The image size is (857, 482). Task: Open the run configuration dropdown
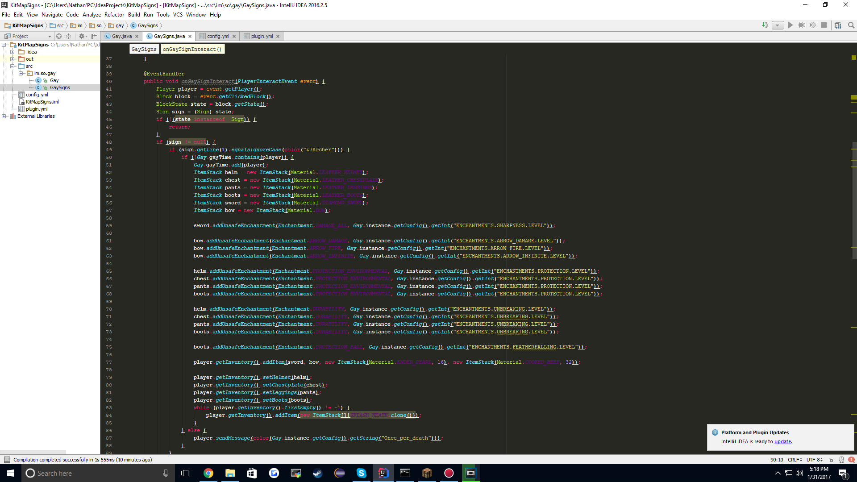pyautogui.click(x=778, y=25)
